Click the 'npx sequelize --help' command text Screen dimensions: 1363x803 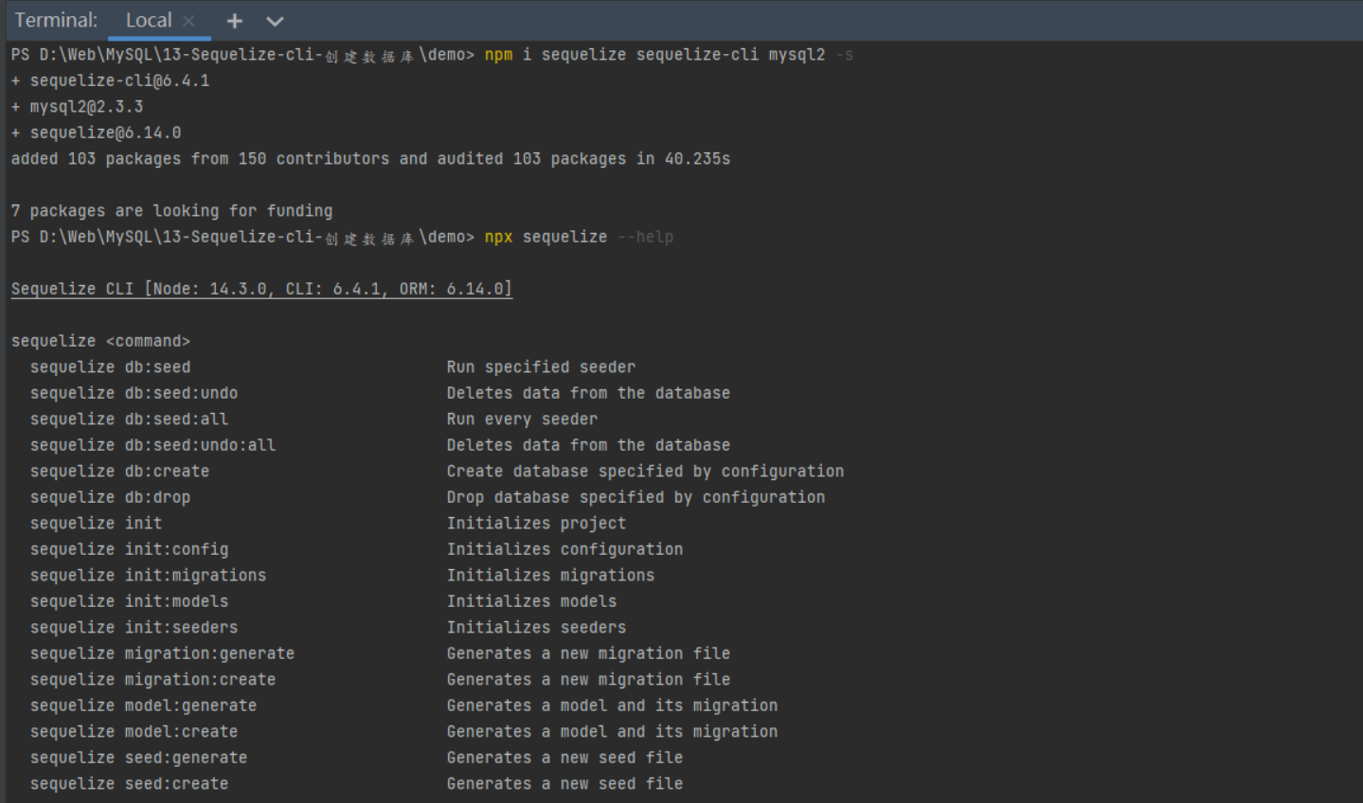click(x=579, y=237)
